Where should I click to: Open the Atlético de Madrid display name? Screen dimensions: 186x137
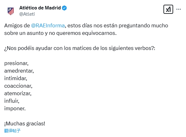click(40, 8)
